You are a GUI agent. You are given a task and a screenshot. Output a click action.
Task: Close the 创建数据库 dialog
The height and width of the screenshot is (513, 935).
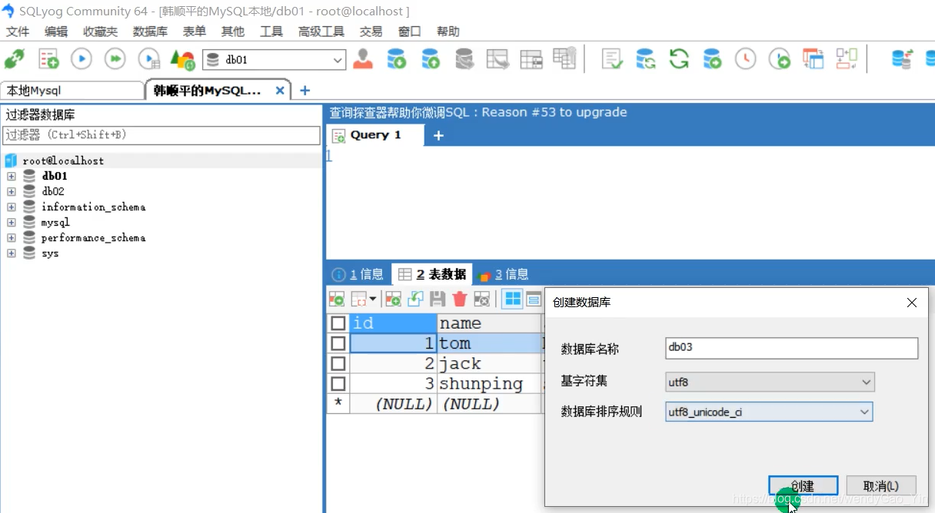tap(912, 303)
